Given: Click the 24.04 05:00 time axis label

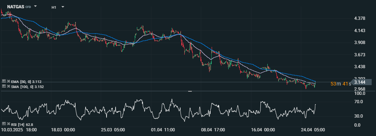Looking at the screenshot, I should (313, 130).
